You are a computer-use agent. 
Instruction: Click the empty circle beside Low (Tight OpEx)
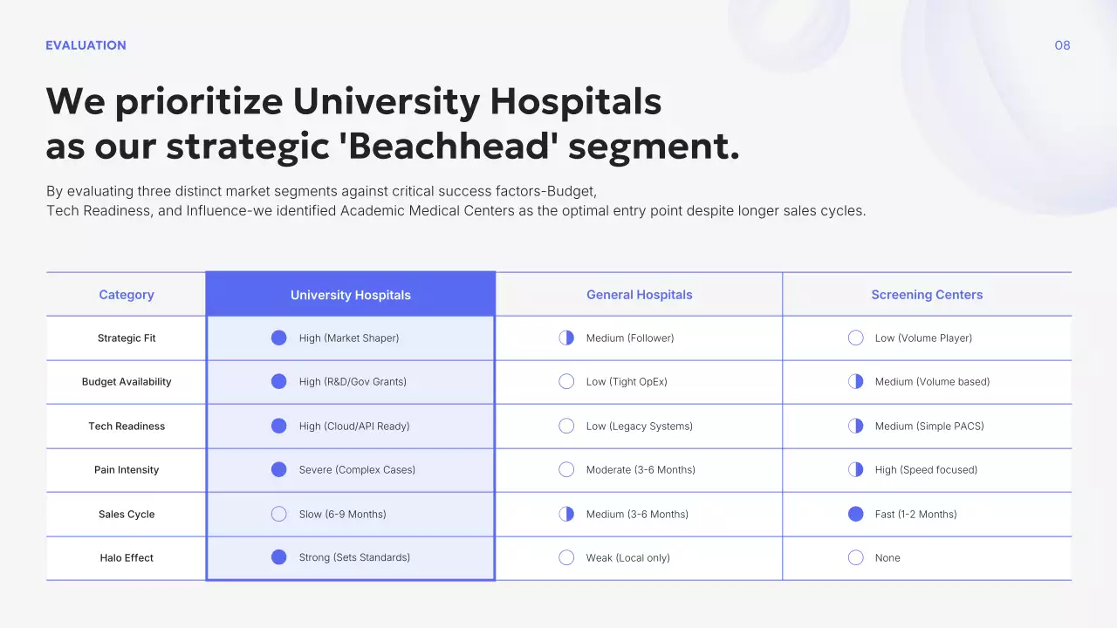click(566, 381)
